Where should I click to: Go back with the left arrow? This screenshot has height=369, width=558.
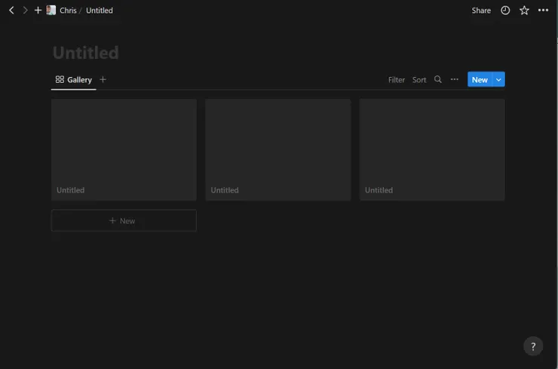pos(11,11)
